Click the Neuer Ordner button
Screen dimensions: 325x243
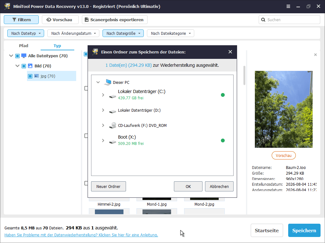tap(109, 186)
